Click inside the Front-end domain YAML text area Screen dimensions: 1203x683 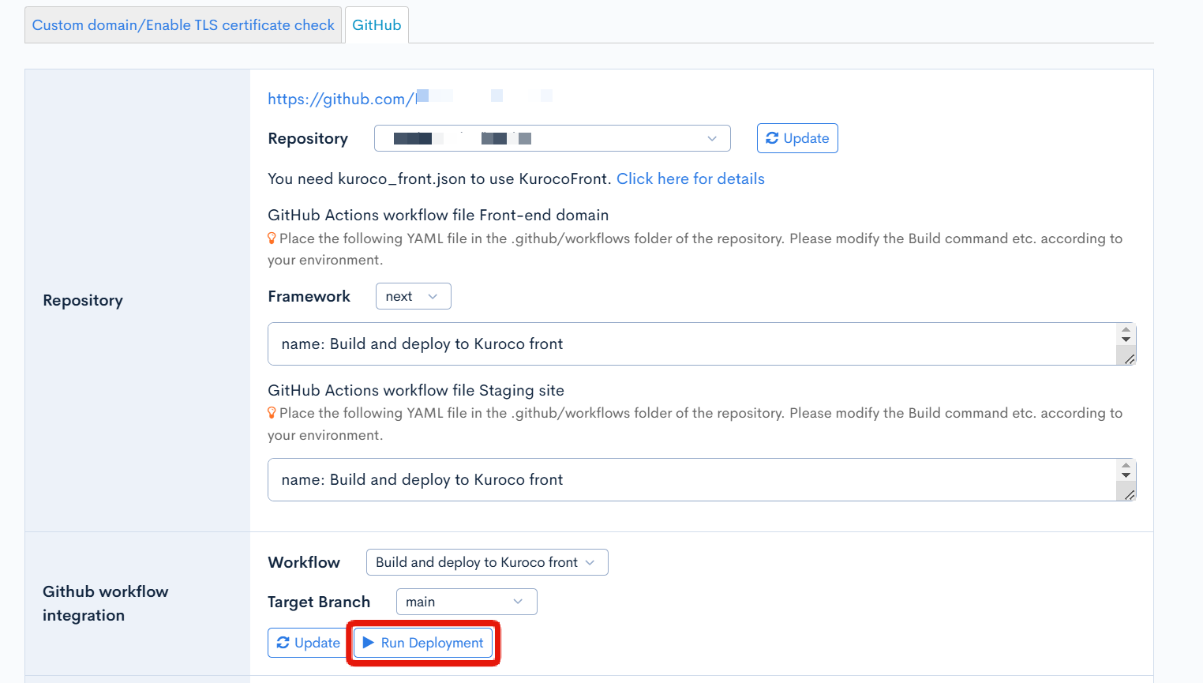687,343
